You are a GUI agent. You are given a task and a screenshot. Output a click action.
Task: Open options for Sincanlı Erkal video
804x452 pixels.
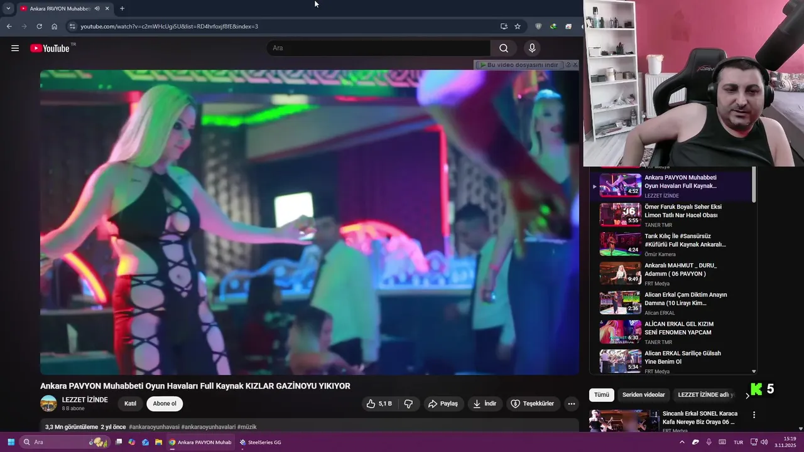click(x=754, y=415)
